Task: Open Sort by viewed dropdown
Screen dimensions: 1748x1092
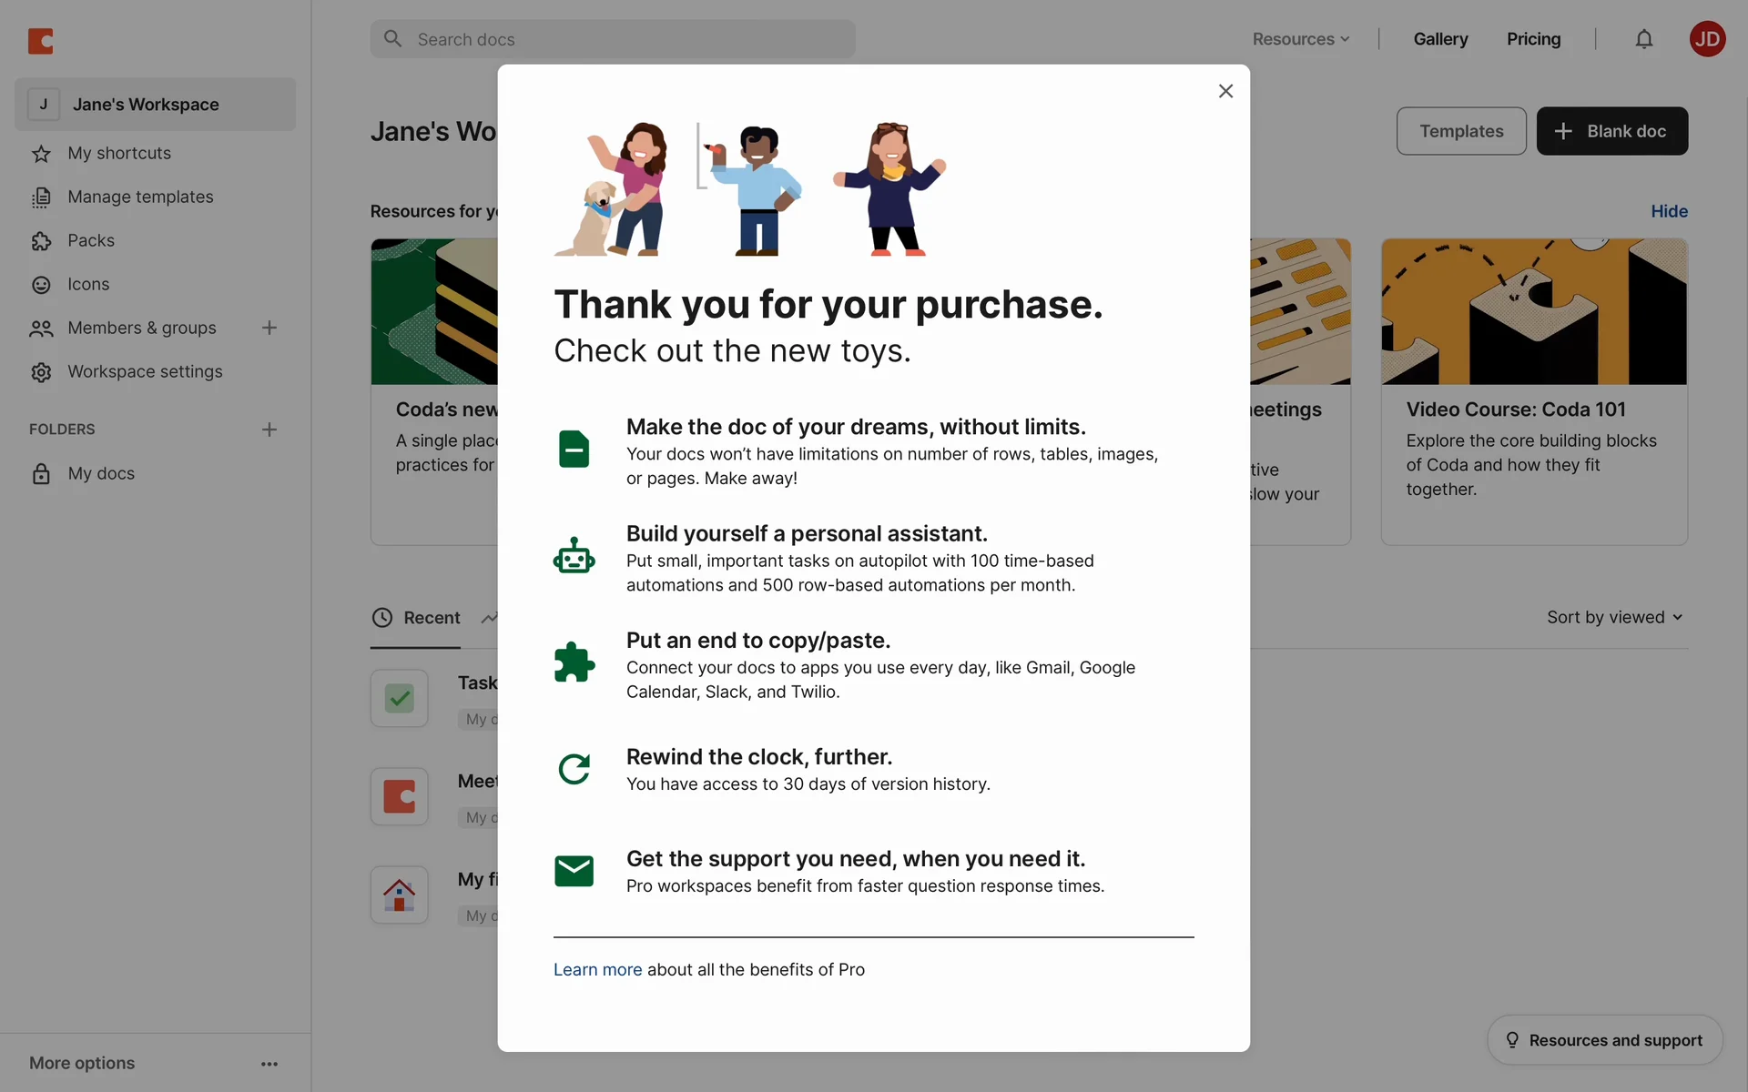Action: pyautogui.click(x=1614, y=617)
